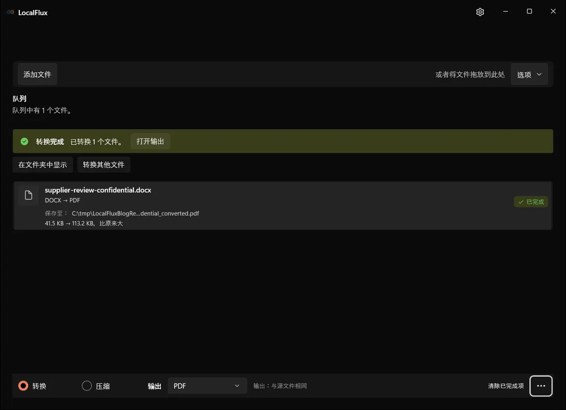Screen dimensions: 566x410
Task: Click 在文件夹中显示 button
Action: (x=42, y=165)
